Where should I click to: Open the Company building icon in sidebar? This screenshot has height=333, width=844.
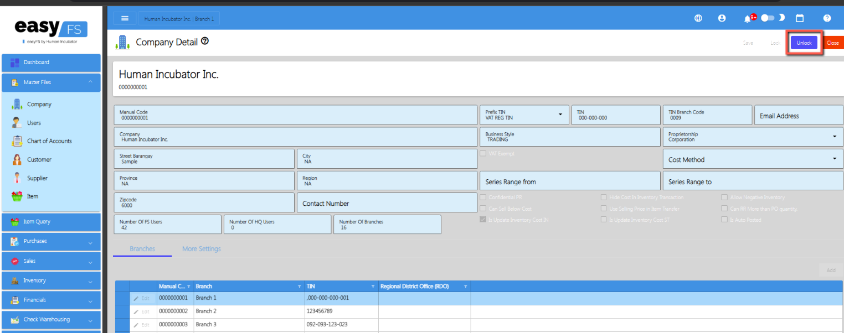(x=17, y=104)
